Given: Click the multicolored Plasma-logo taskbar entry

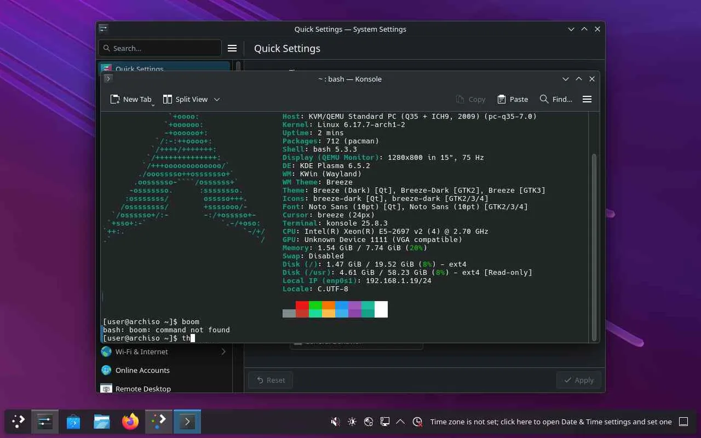Looking at the screenshot, I should (x=159, y=422).
